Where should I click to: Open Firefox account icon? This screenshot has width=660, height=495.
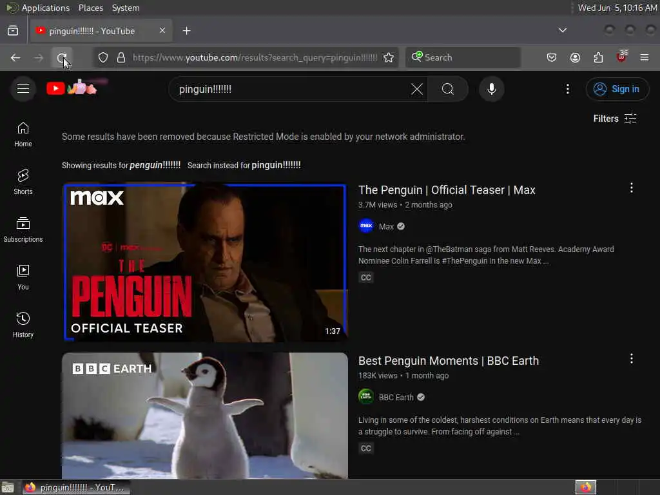click(575, 57)
